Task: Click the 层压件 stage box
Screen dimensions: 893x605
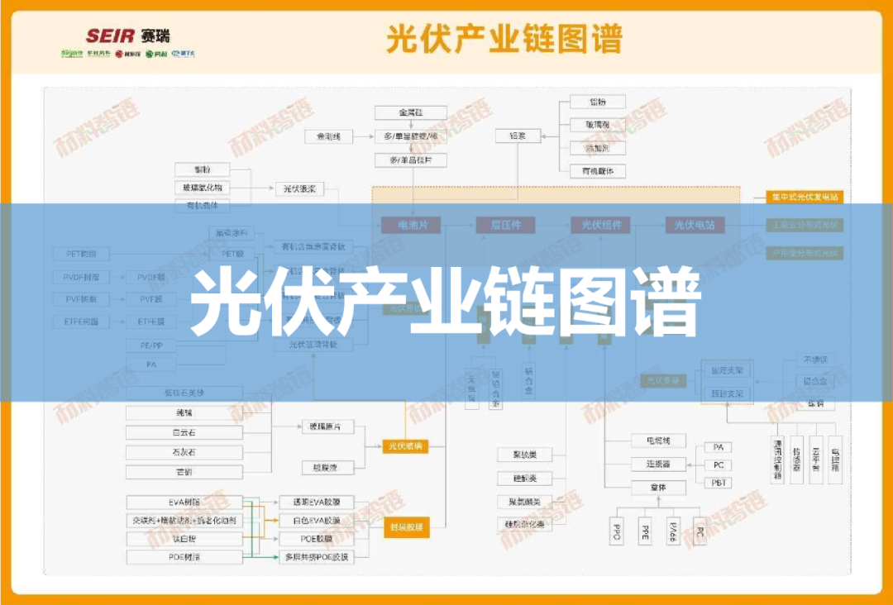Action: tap(506, 225)
